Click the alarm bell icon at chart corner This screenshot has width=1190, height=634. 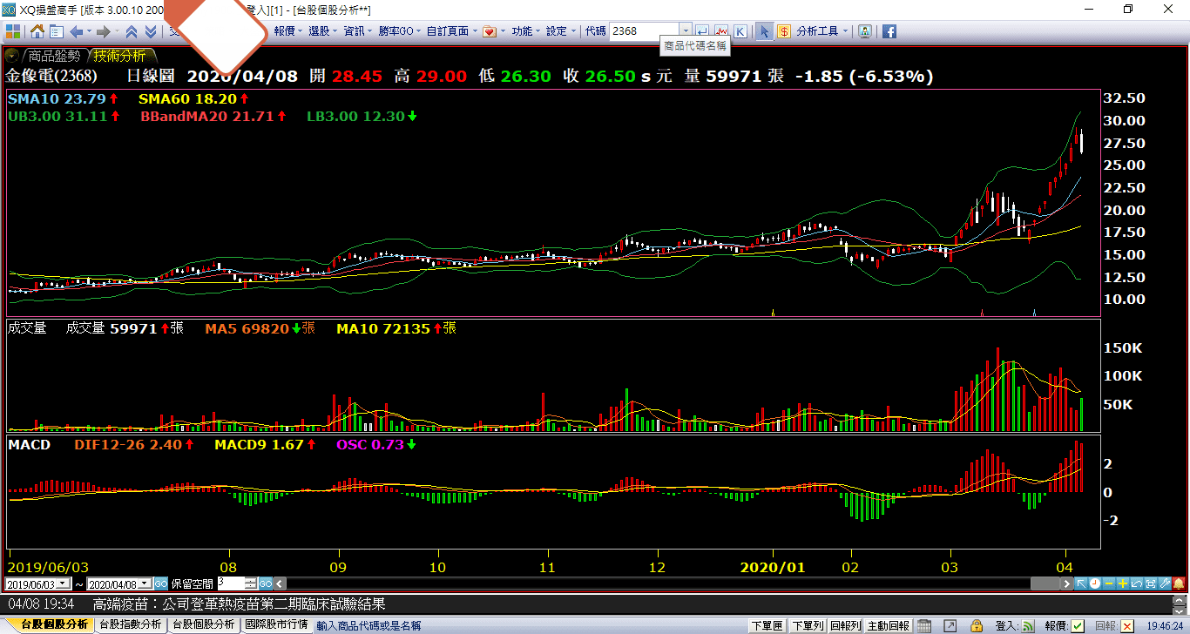click(1180, 583)
